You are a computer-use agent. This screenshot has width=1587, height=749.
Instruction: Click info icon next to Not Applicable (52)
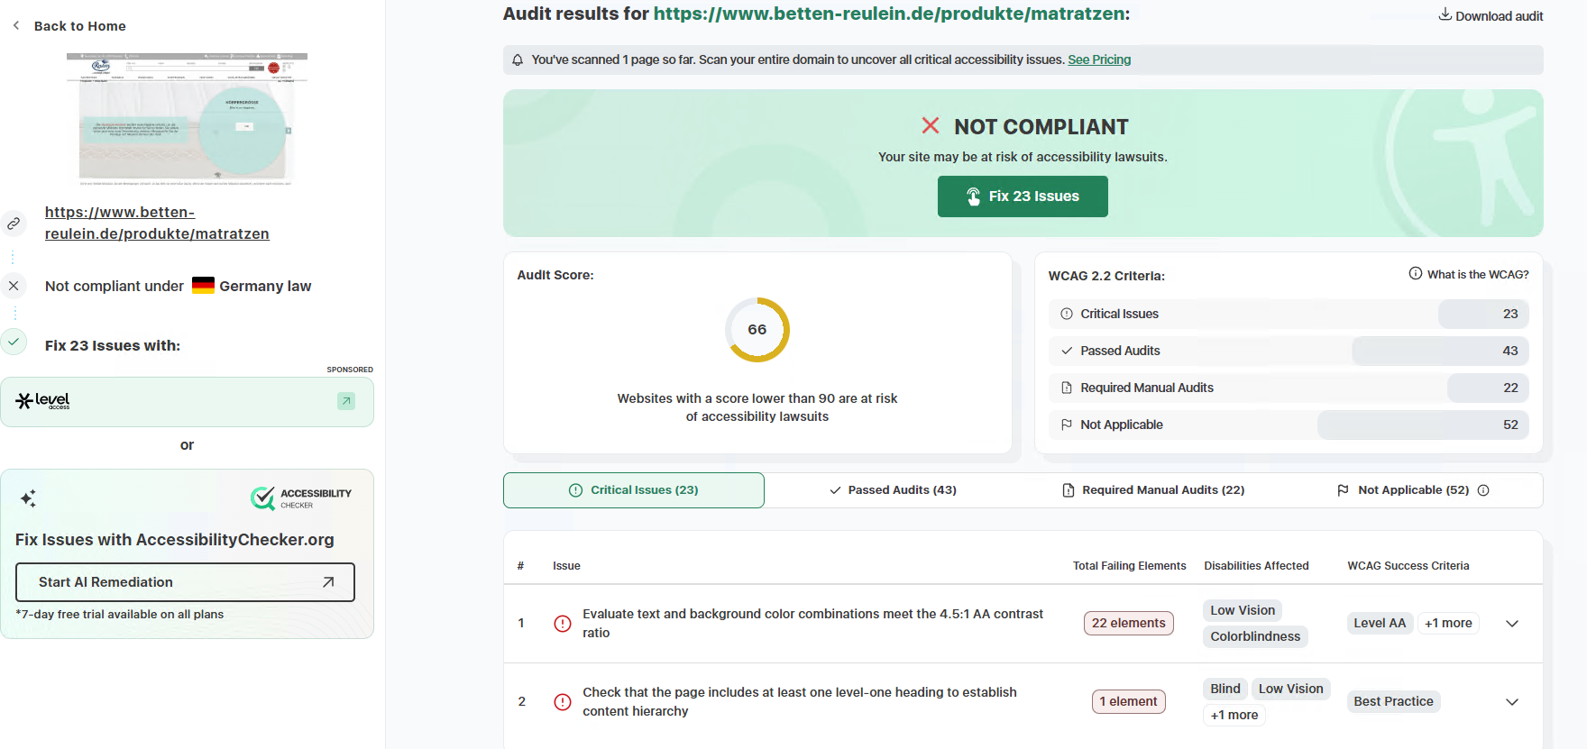(x=1483, y=490)
